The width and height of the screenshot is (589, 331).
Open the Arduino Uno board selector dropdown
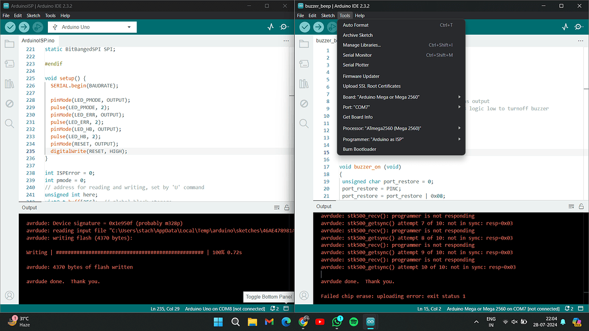click(x=93, y=27)
